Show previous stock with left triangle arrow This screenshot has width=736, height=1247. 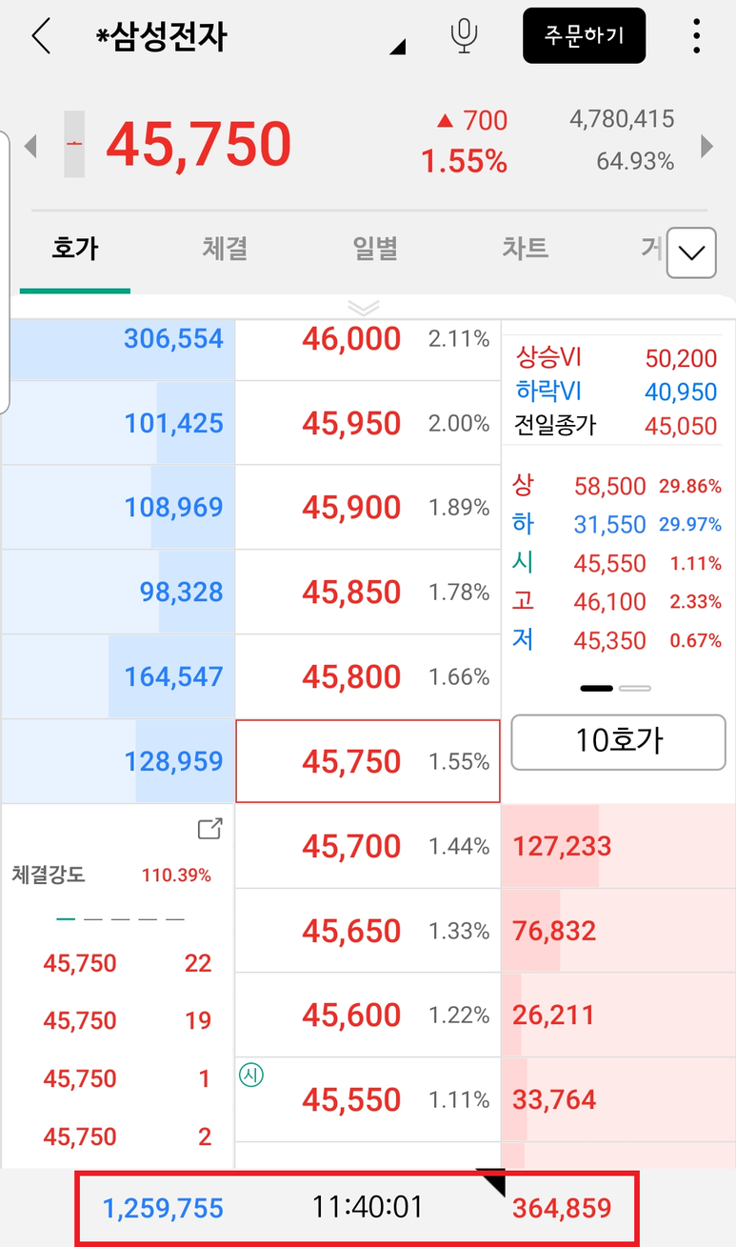tap(30, 146)
